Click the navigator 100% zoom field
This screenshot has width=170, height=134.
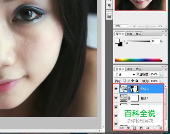(121, 26)
